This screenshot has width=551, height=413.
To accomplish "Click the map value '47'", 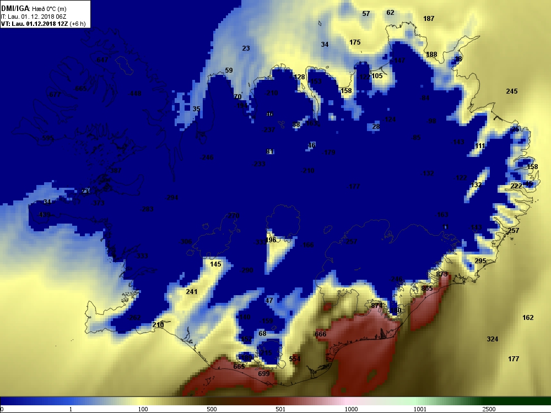I will [x=269, y=301].
